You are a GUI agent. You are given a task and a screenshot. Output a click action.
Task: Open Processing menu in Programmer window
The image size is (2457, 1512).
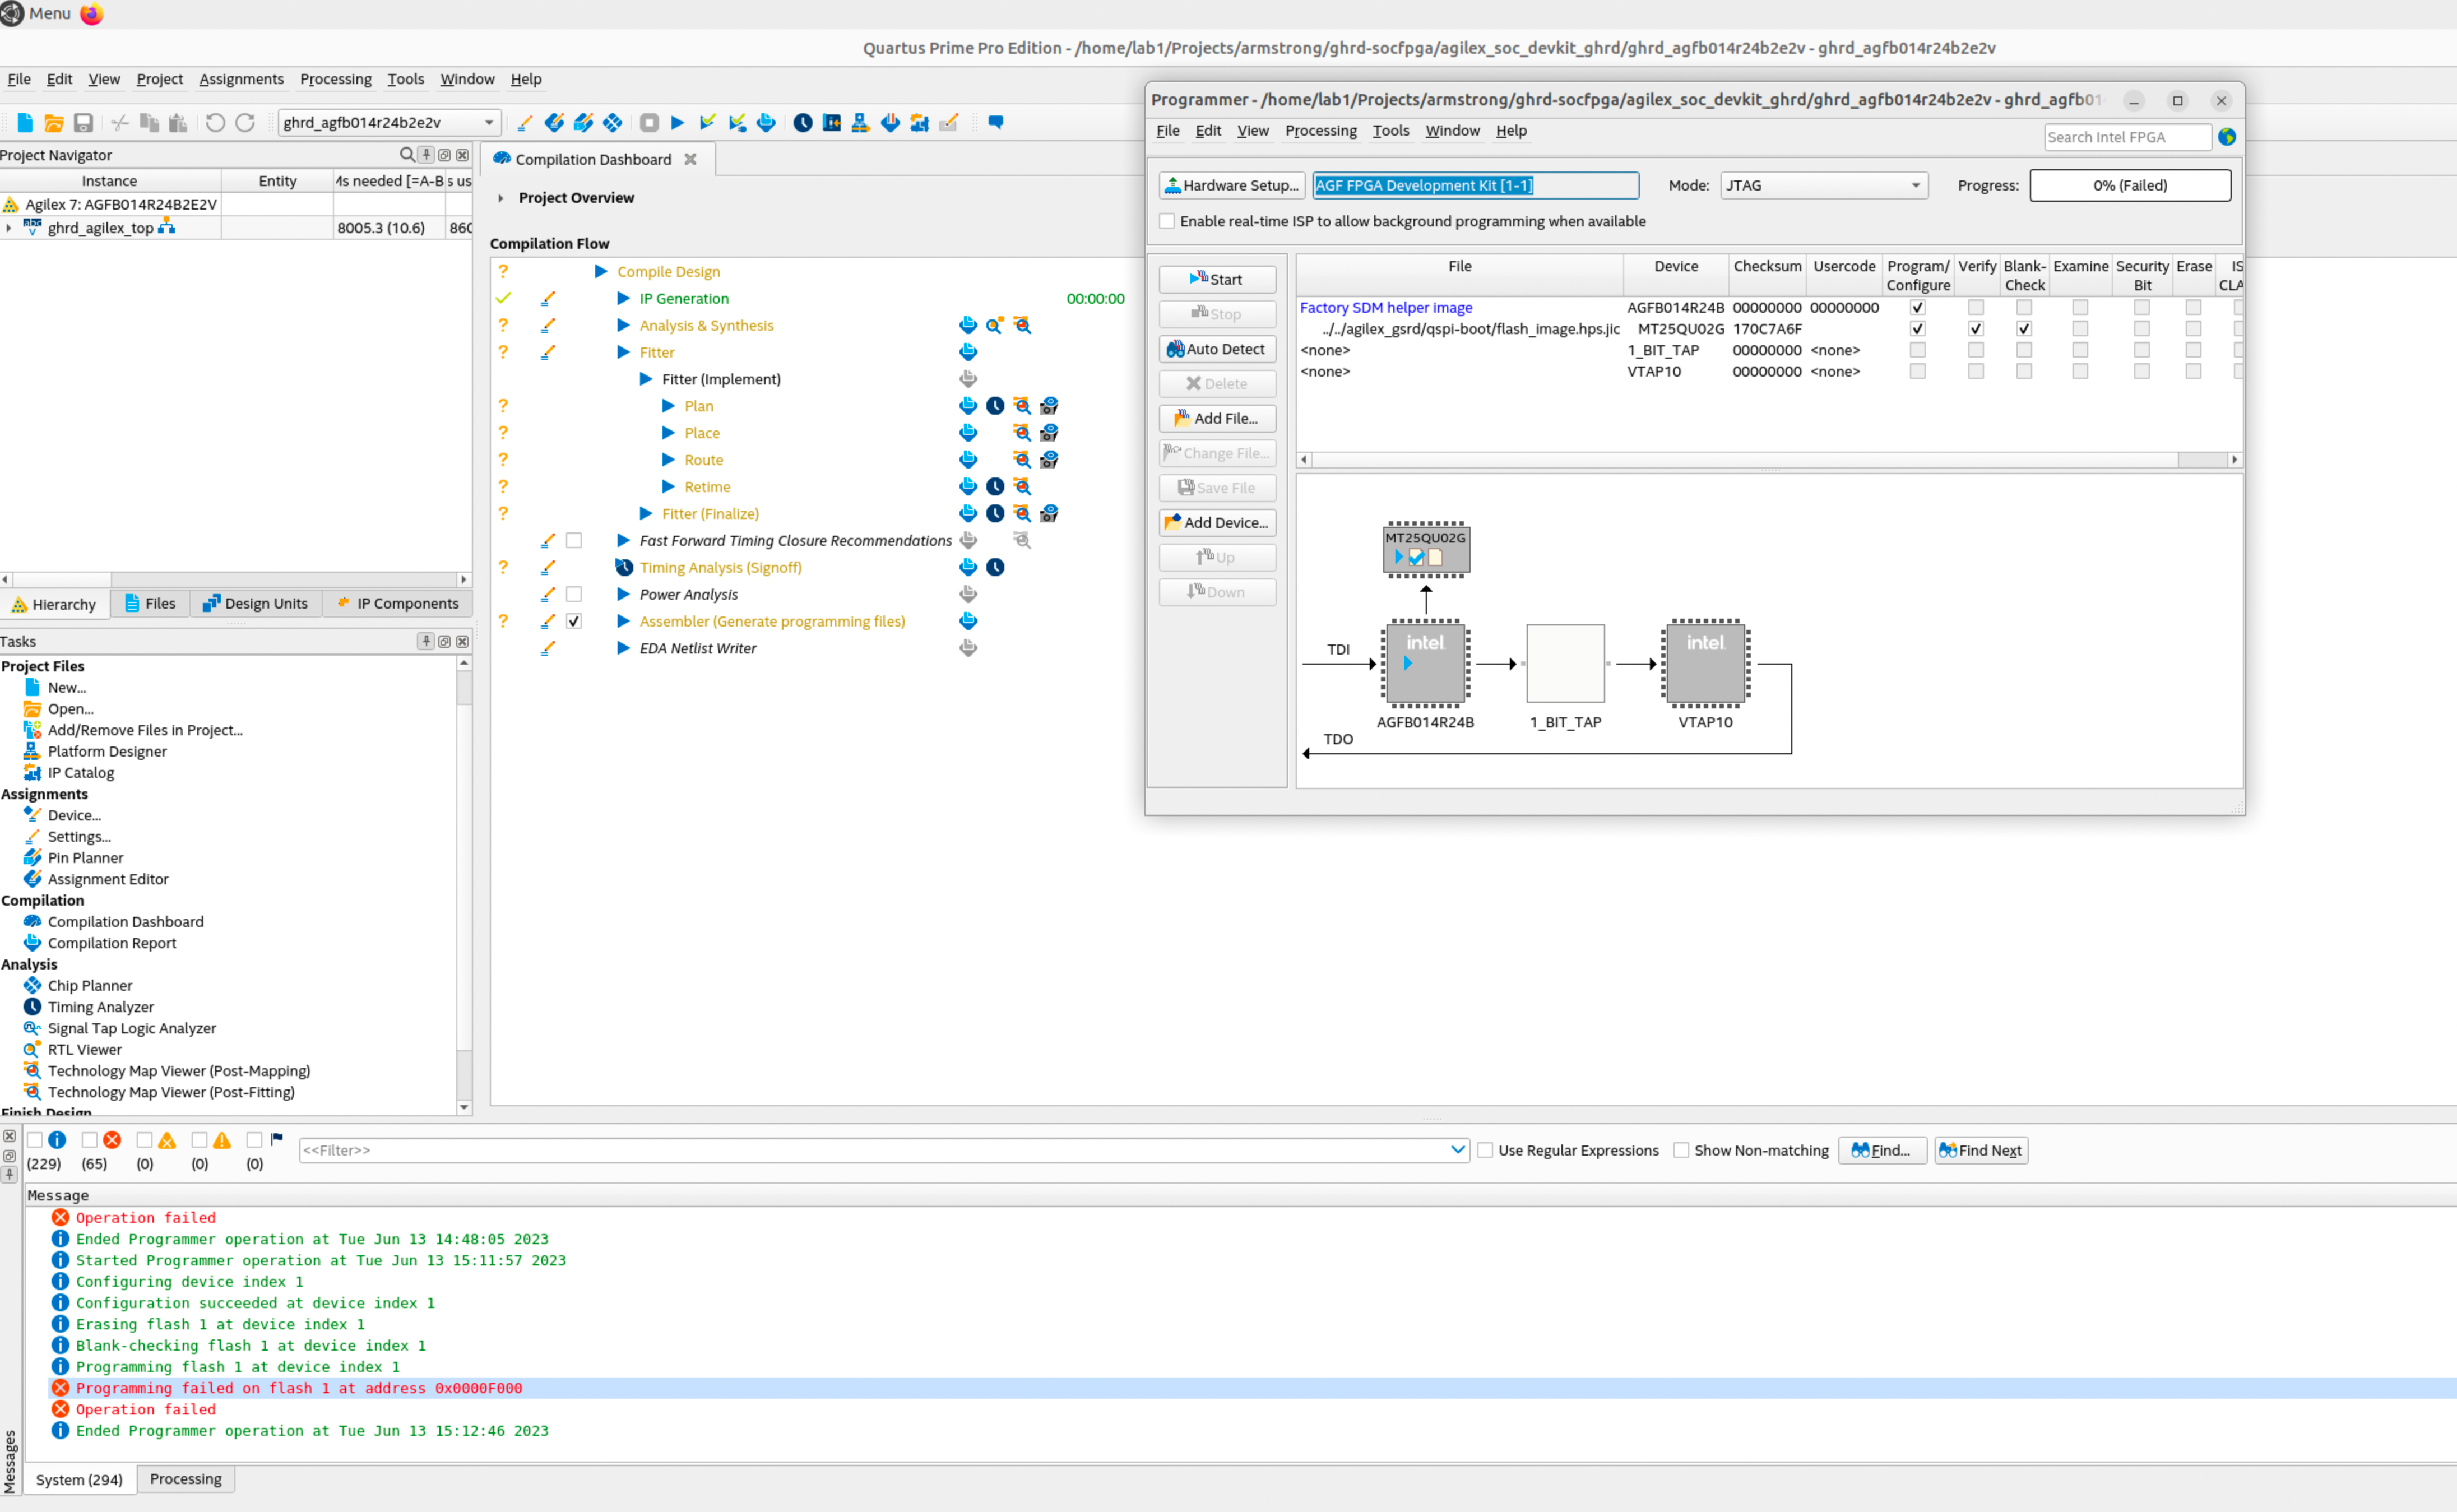pyautogui.click(x=1320, y=131)
